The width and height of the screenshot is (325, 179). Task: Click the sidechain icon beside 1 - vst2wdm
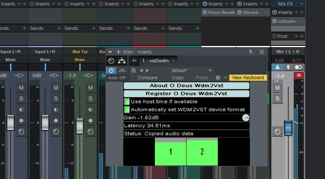(134, 61)
